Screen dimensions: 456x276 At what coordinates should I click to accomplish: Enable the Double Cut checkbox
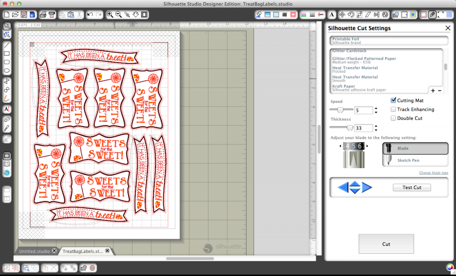393,118
